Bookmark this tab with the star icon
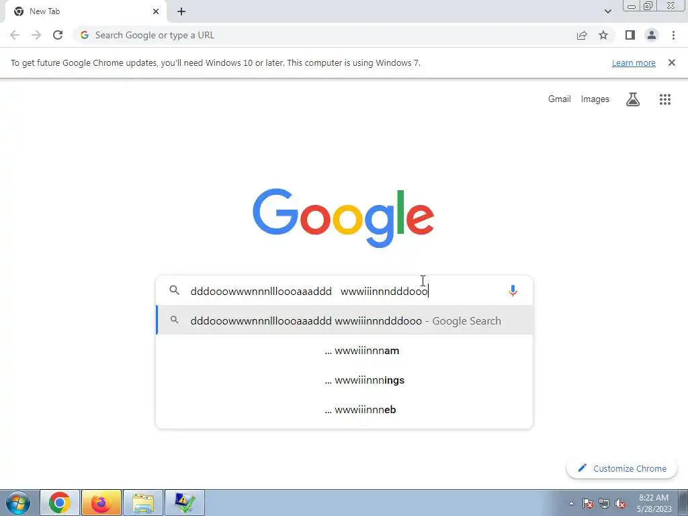 603,35
